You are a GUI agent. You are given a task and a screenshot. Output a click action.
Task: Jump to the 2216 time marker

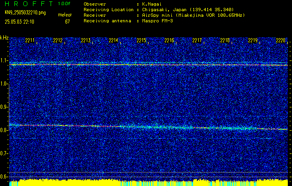[169, 40]
